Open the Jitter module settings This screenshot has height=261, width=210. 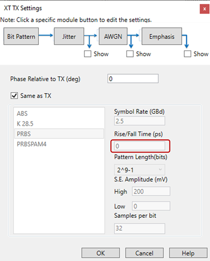coord(69,36)
